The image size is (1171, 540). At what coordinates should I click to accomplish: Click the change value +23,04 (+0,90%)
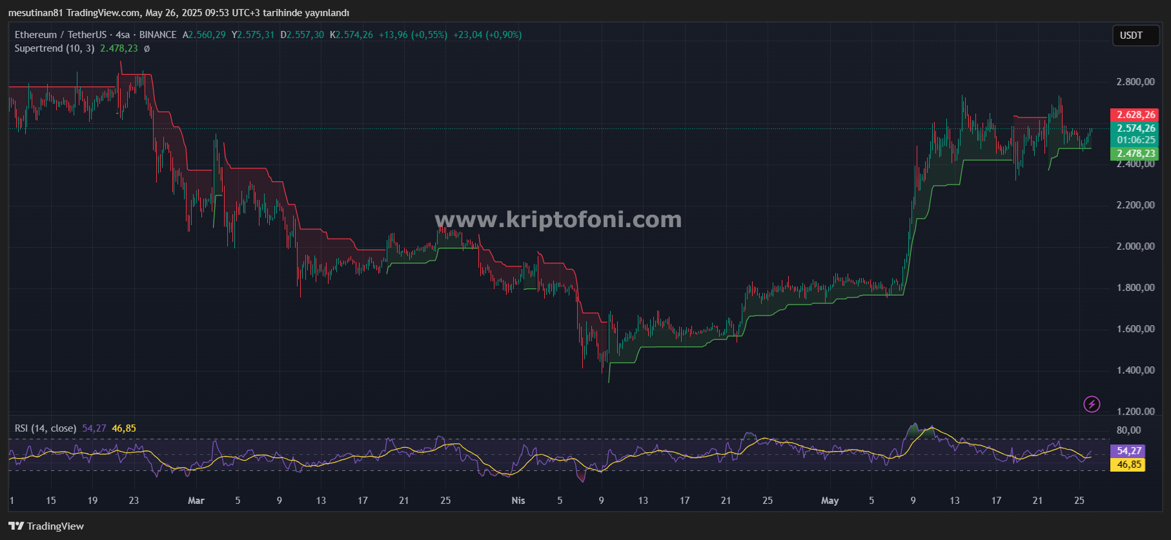(487, 35)
